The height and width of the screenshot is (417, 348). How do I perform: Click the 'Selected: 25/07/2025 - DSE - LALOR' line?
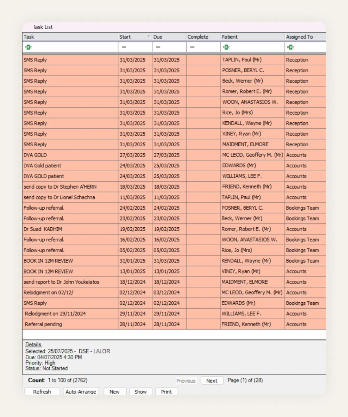(68, 351)
